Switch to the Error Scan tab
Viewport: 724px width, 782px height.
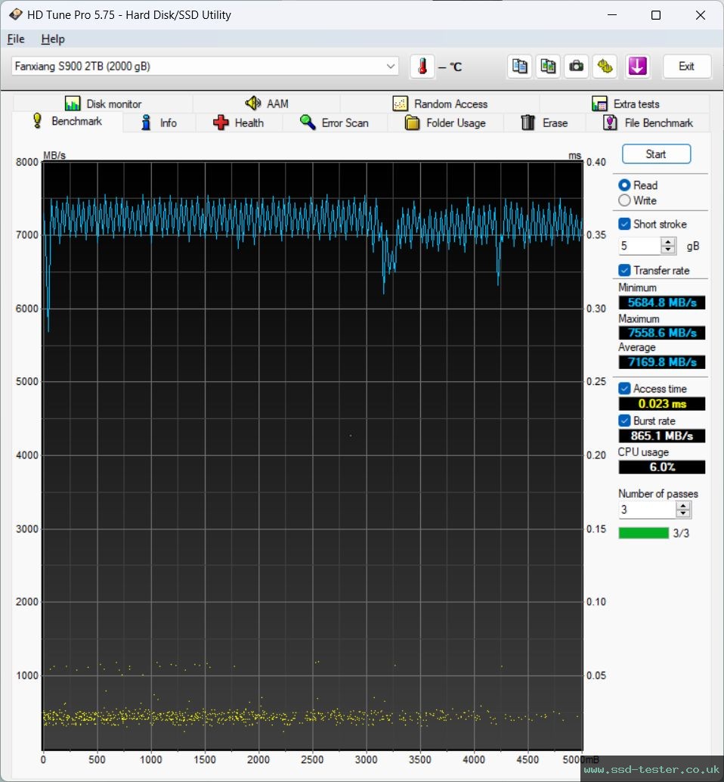(x=335, y=123)
